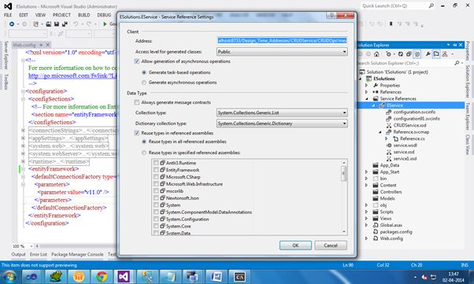474x284 pixels.
Task: Click Preview Selected Items icon in Solution Explorer
Action: point(436,54)
